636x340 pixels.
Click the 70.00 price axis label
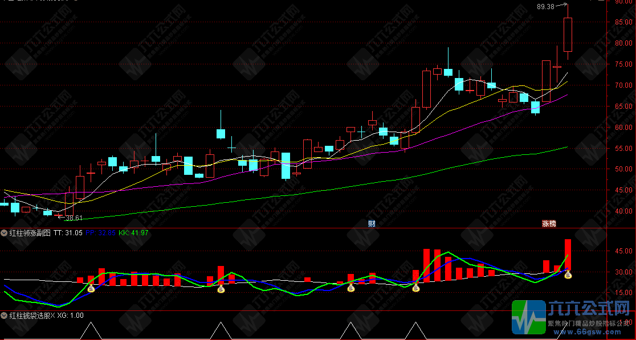(x=623, y=85)
